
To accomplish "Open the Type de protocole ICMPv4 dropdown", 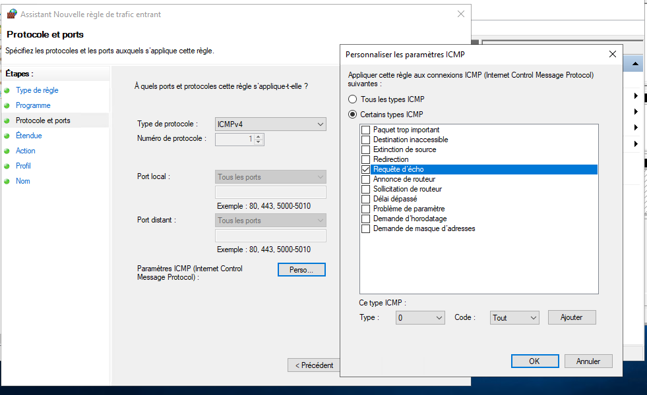I will 270,124.
